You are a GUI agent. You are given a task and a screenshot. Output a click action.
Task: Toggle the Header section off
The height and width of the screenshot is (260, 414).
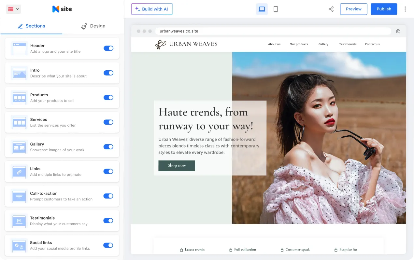click(108, 48)
